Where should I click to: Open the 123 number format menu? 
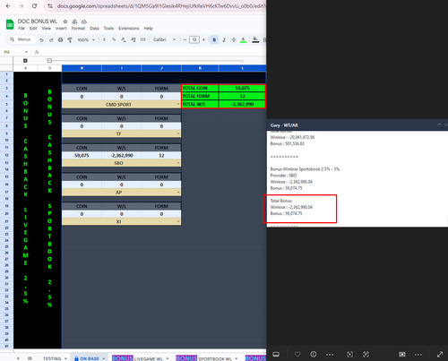coord(143,39)
